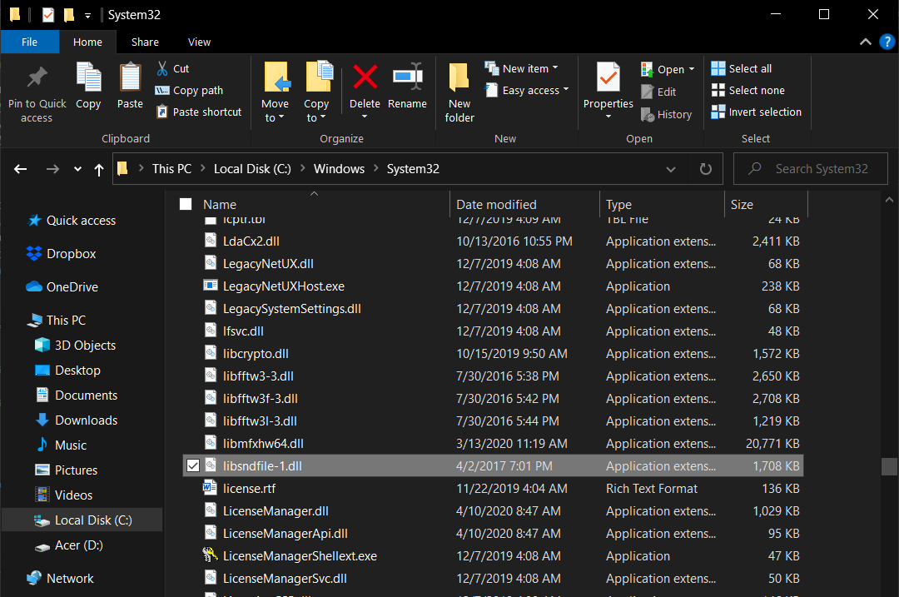Click the vertical scrollbar thumb
The width and height of the screenshot is (899, 597).
point(889,466)
